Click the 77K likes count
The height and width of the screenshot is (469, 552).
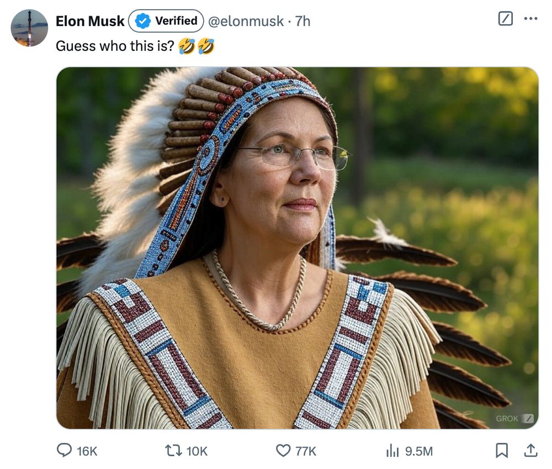[x=306, y=451]
